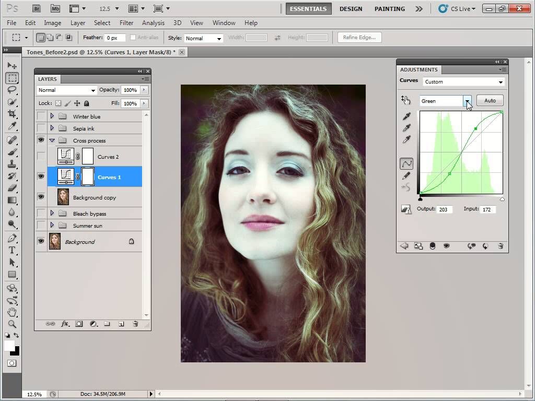
Task: Launch Adobe Bridge from the top bar
Action: pyautogui.click(x=36, y=9)
